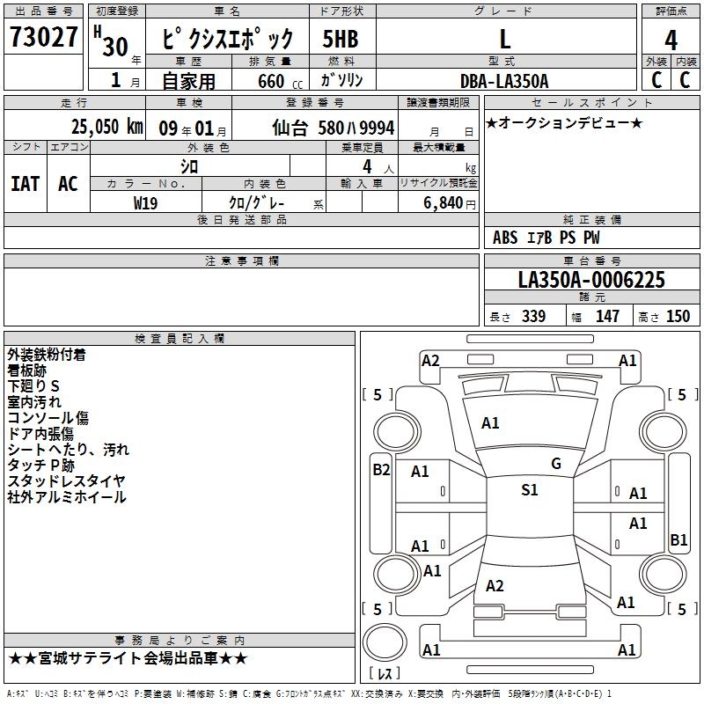Click the G mark on the windshield

pyautogui.click(x=556, y=464)
